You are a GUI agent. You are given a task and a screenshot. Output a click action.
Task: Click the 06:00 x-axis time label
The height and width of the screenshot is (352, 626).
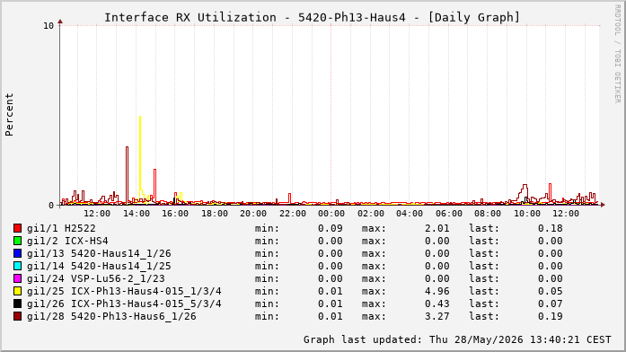pos(448,214)
